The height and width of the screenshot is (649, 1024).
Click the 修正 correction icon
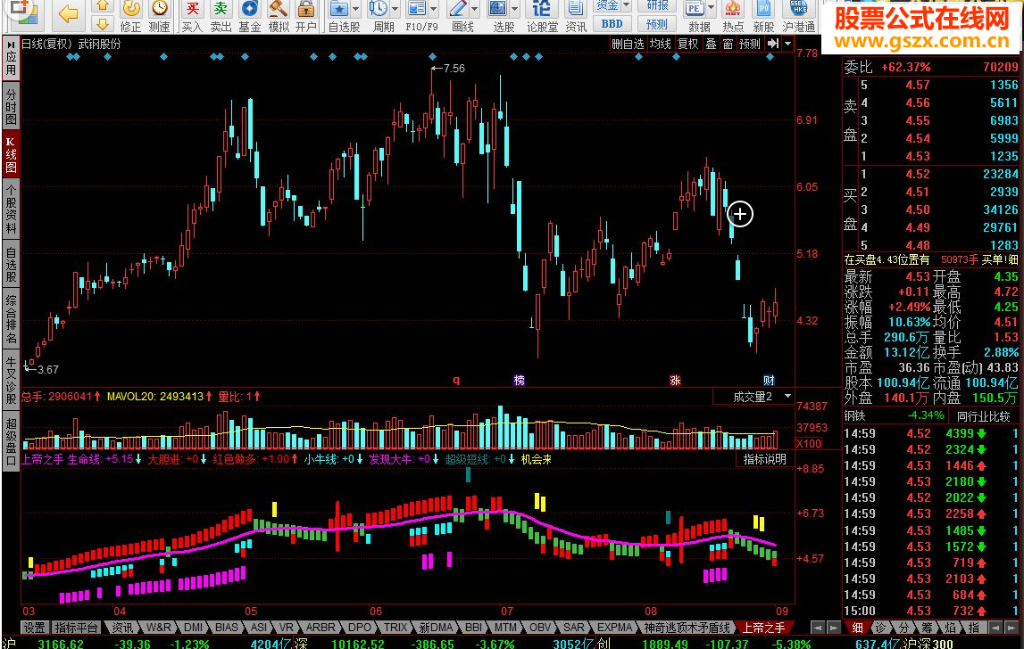[130, 9]
